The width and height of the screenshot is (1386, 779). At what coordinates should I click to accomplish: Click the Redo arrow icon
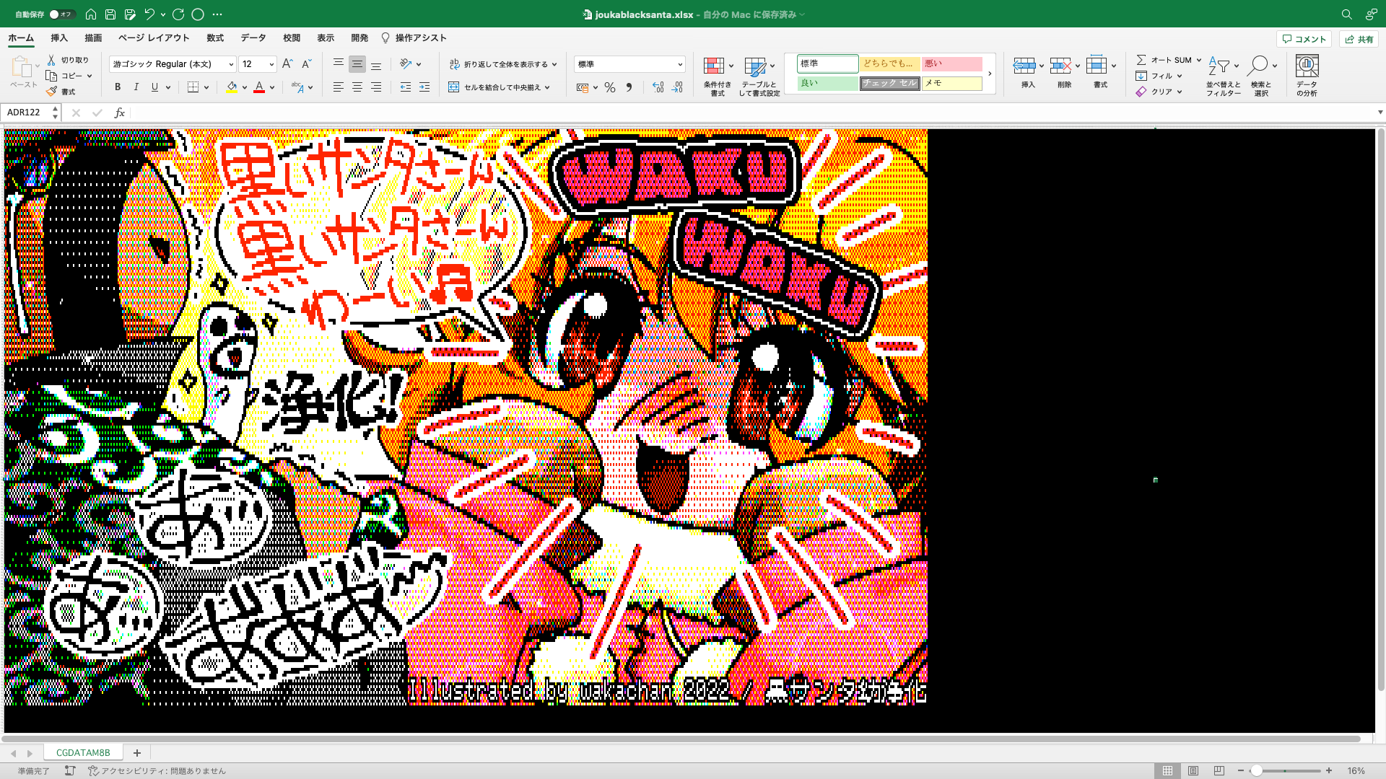pos(178,14)
